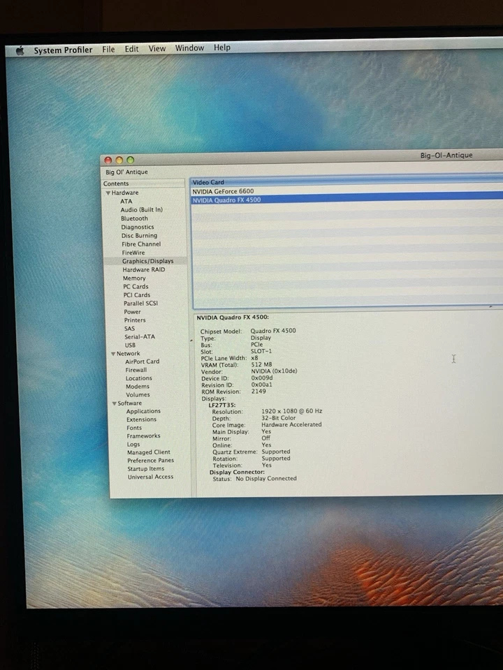Select Bluetooth in the sidebar

click(x=134, y=218)
